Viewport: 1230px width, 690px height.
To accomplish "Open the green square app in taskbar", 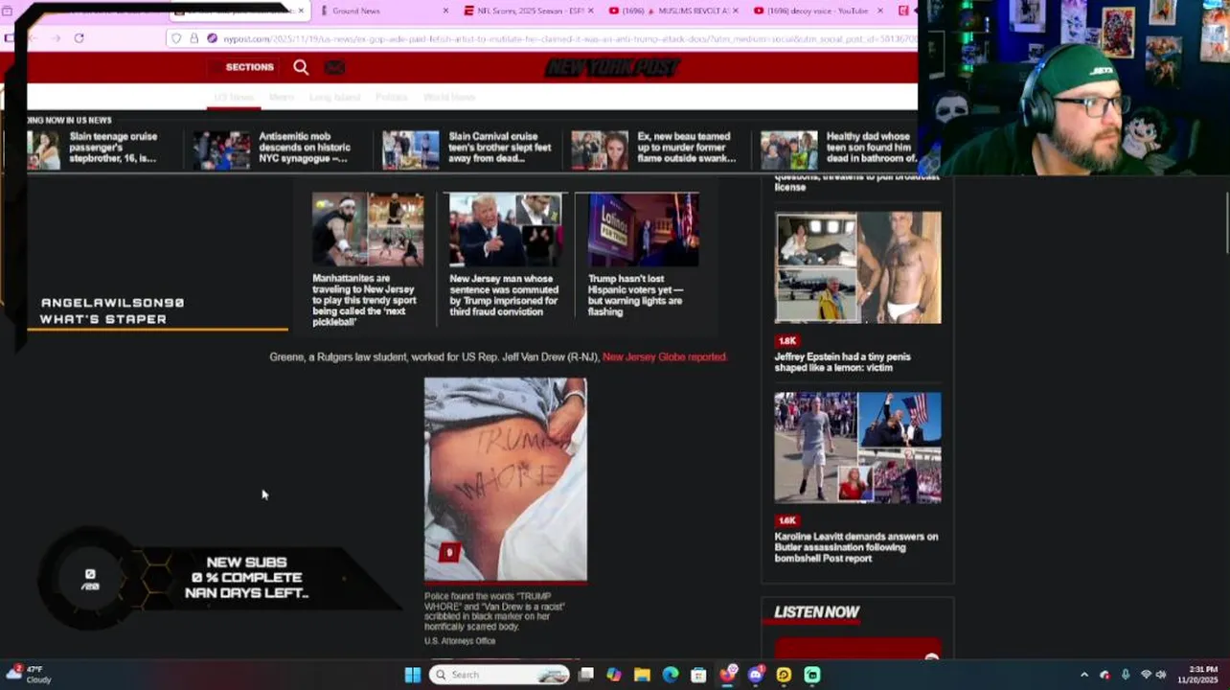I will pyautogui.click(x=812, y=675).
